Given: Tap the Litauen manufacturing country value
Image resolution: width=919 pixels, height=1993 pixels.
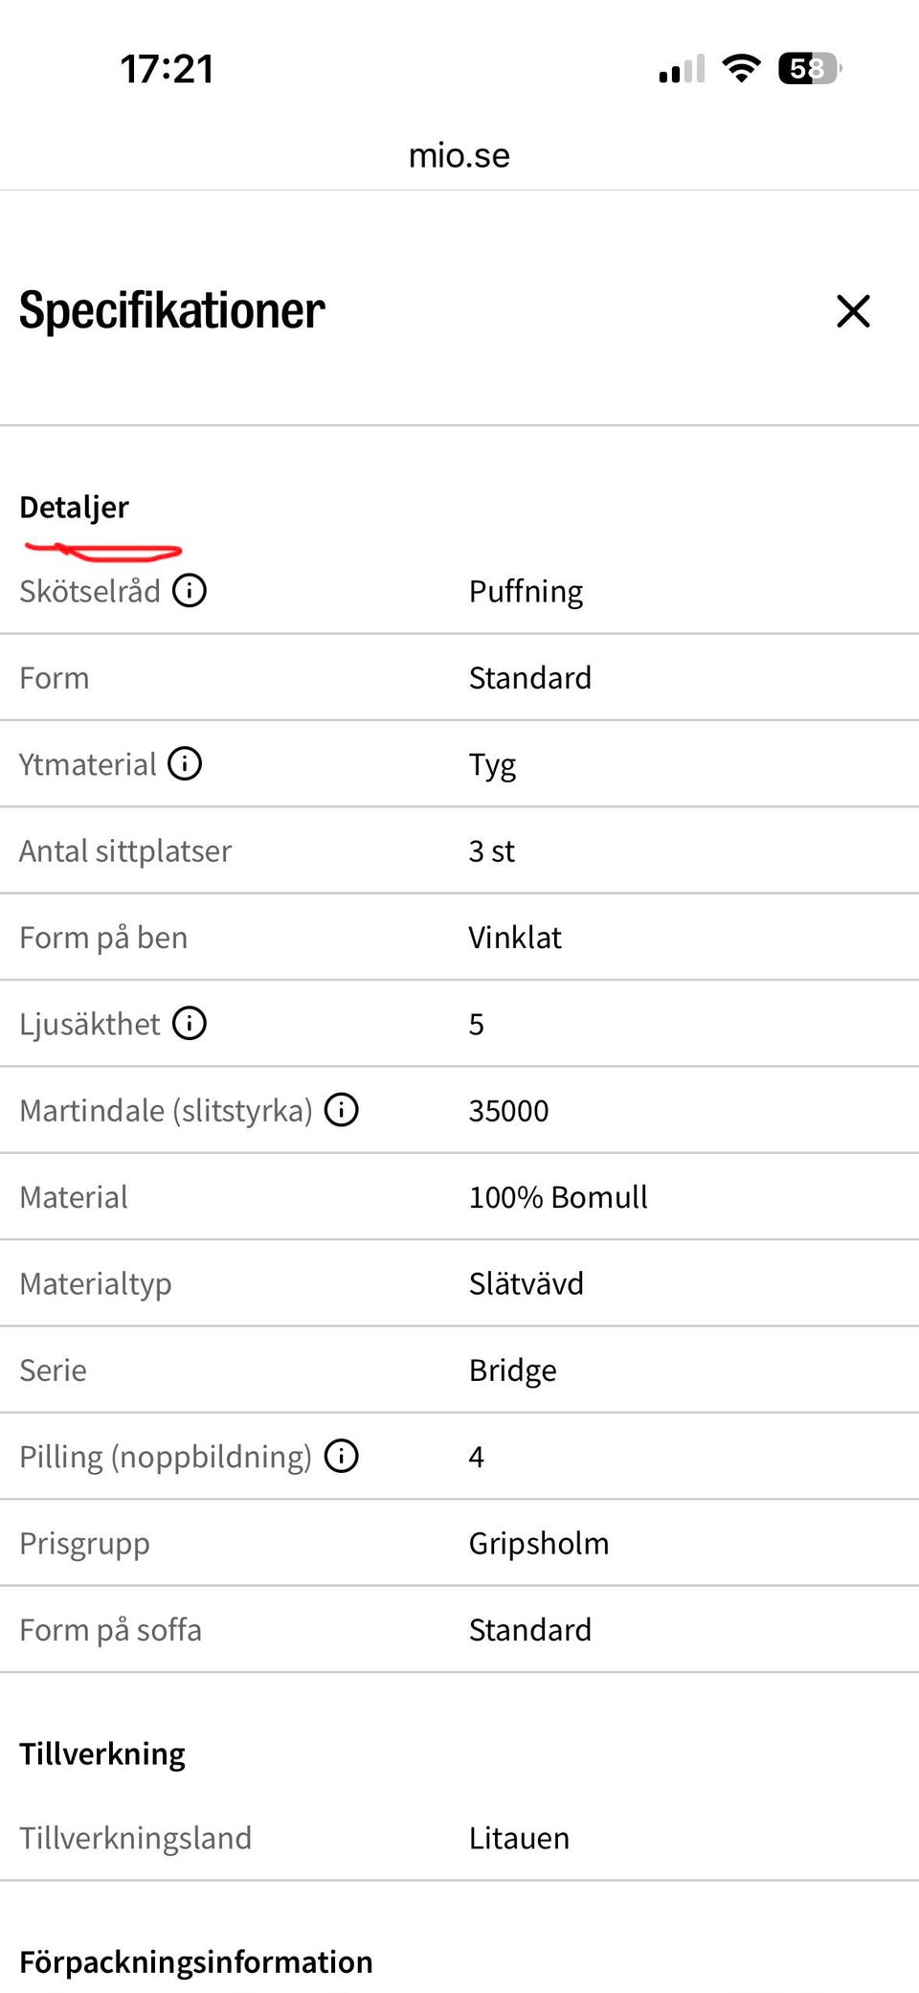Looking at the screenshot, I should [x=519, y=1838].
